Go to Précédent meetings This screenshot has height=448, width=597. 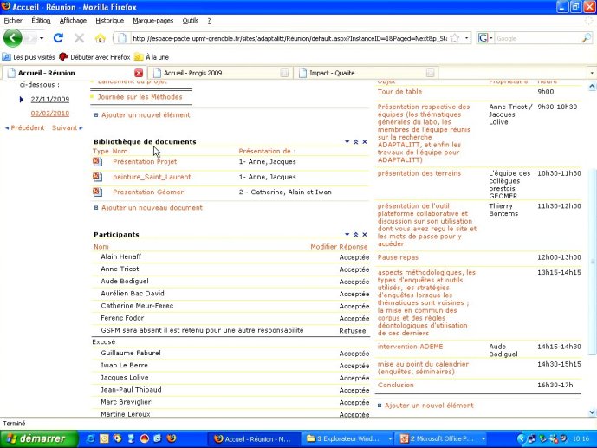click(x=25, y=128)
